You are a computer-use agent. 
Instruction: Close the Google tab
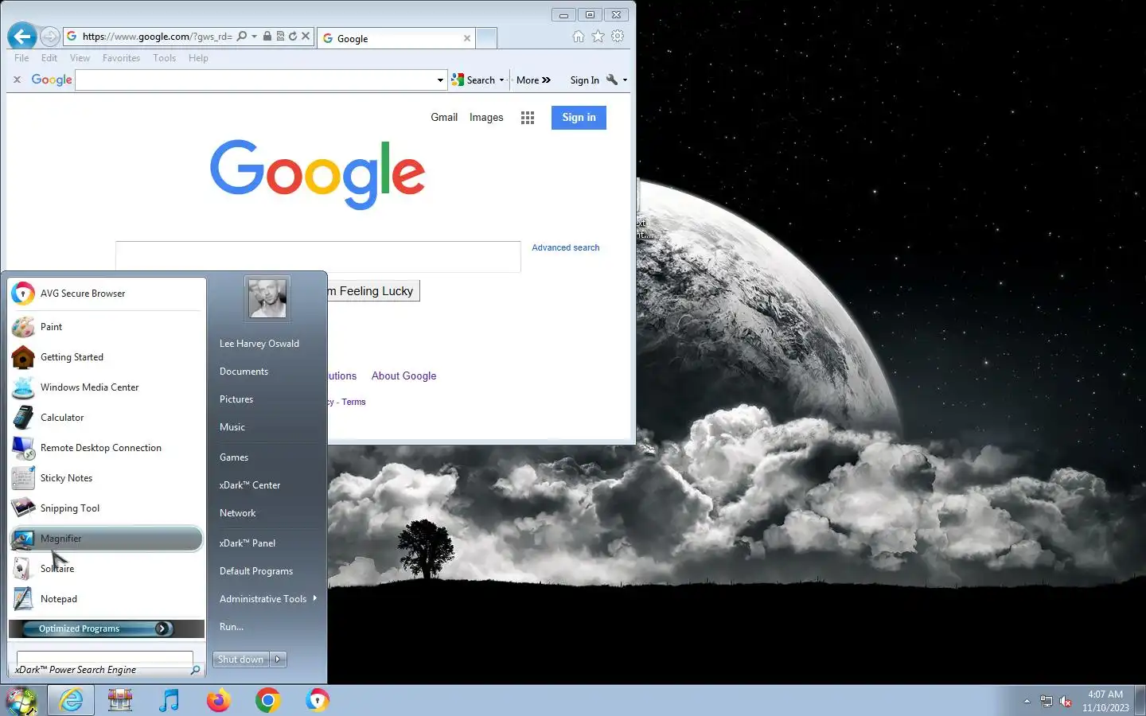click(x=467, y=38)
